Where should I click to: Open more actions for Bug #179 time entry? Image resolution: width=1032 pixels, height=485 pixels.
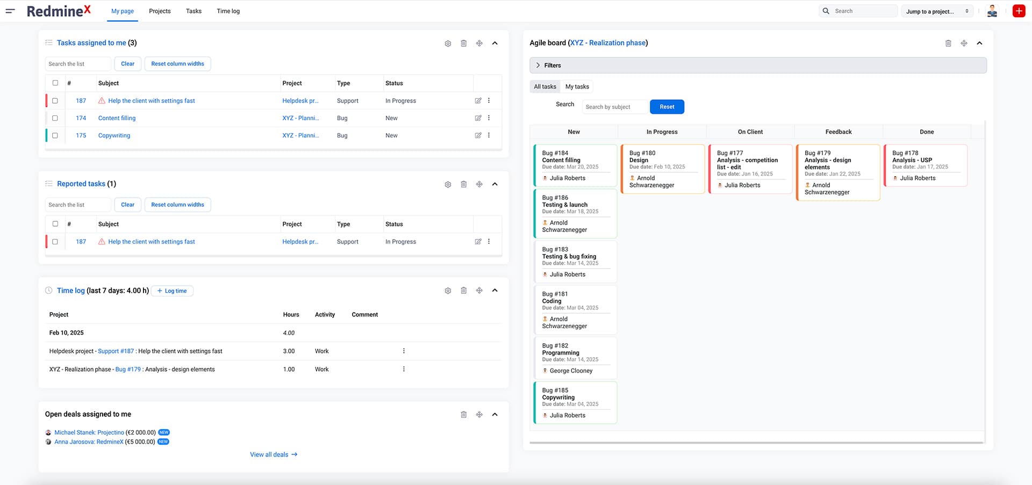pos(404,369)
